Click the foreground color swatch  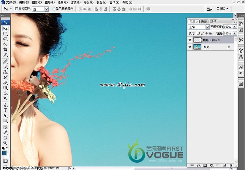pyautogui.click(x=4, y=153)
